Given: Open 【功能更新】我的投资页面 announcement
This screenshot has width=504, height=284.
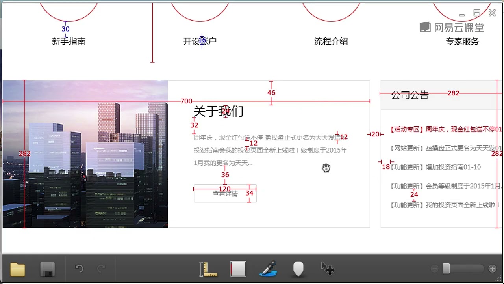Looking at the screenshot, I should 445,205.
